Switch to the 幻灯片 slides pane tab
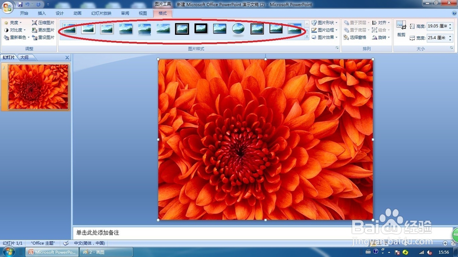This screenshot has height=257, width=458. tap(8, 58)
